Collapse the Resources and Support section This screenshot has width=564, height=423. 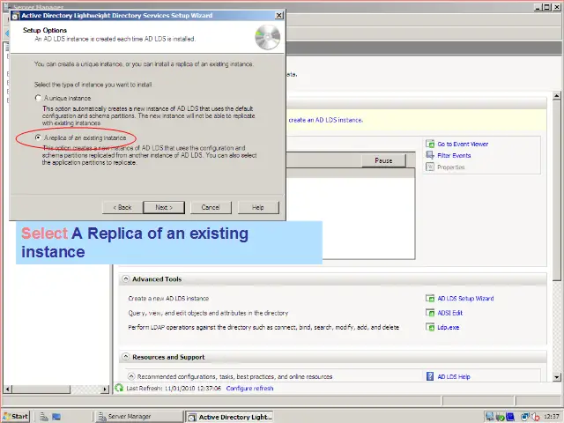click(125, 356)
